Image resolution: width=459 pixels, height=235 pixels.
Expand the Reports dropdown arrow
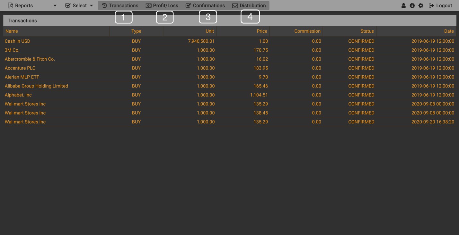coord(55,5)
